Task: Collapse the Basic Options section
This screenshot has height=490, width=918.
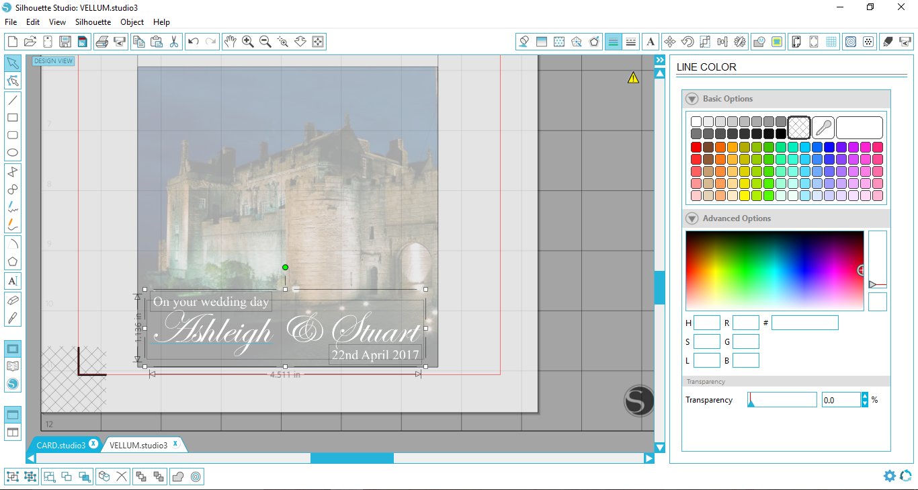Action: click(x=692, y=99)
